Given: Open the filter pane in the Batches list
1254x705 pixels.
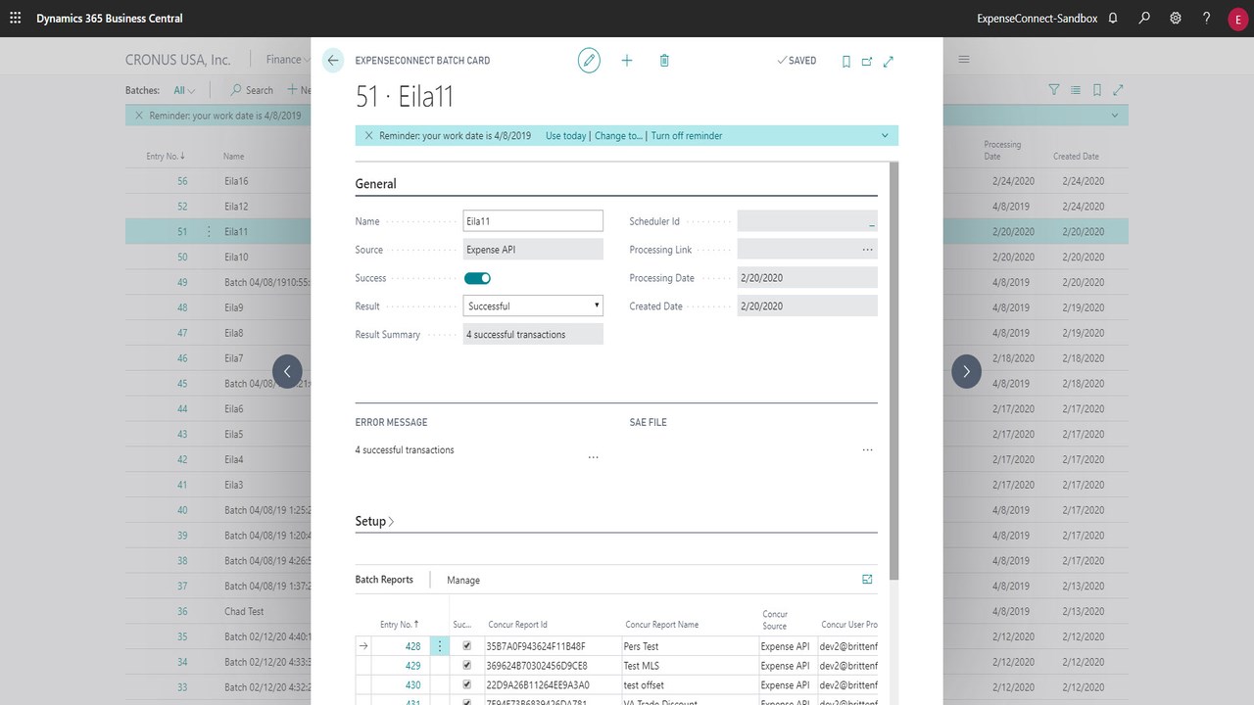Looking at the screenshot, I should (1054, 90).
